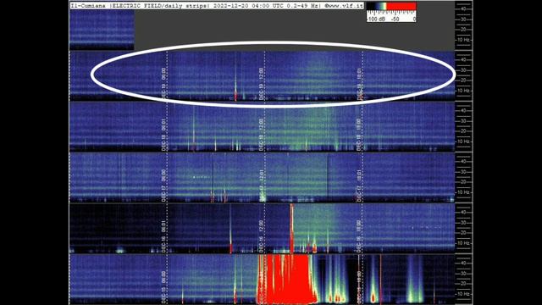Viewport: 542px width, 305px height.
Task: Click the DEC 18 06:01 time marker
Action: (163, 134)
